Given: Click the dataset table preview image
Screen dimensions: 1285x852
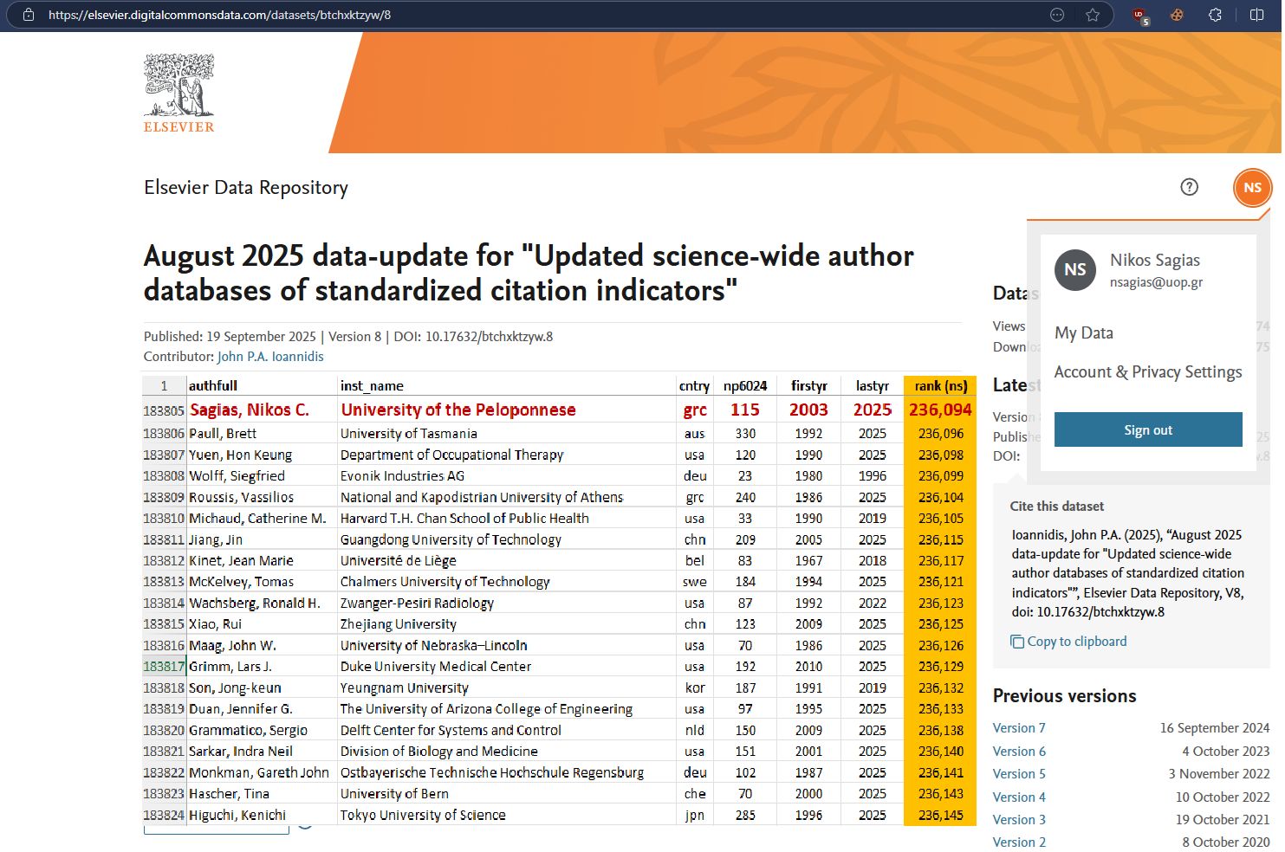Looking at the screenshot, I should point(559,599).
